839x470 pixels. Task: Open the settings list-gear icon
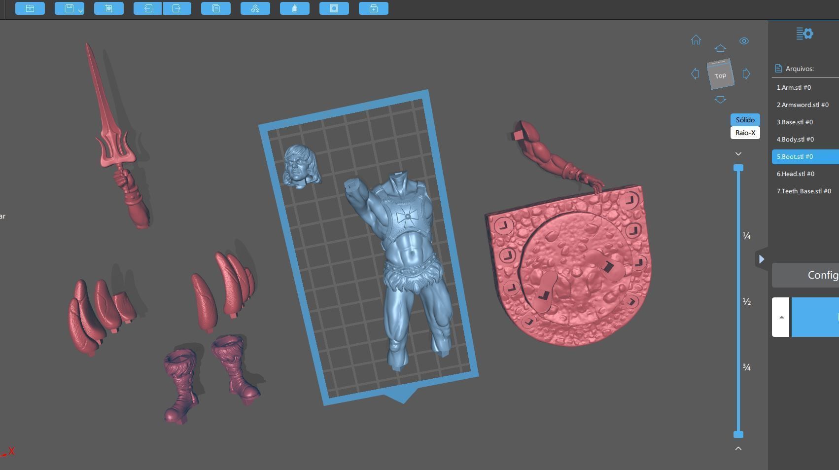point(804,34)
